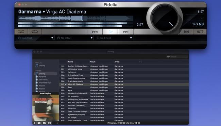The width and height of the screenshot is (221, 126).
Task: Click the Now Playing album artwork
Action: (x=46, y=108)
